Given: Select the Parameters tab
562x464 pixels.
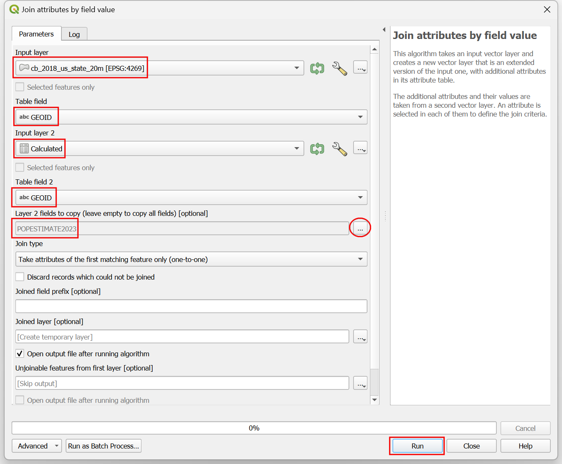Looking at the screenshot, I should [x=36, y=34].
